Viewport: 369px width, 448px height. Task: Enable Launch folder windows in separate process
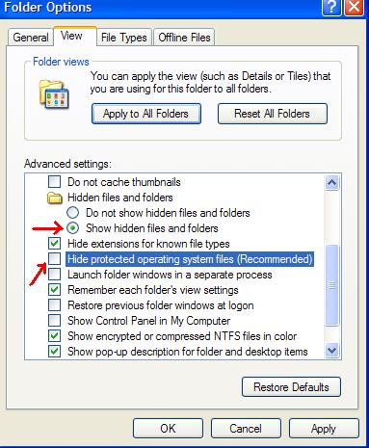click(54, 275)
